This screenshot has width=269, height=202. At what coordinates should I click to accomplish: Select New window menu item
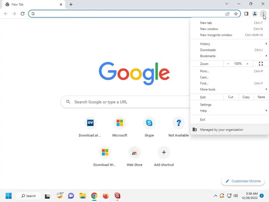tap(230, 29)
